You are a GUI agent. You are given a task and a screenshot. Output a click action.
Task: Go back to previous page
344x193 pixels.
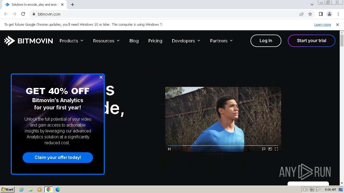(x=6, y=14)
